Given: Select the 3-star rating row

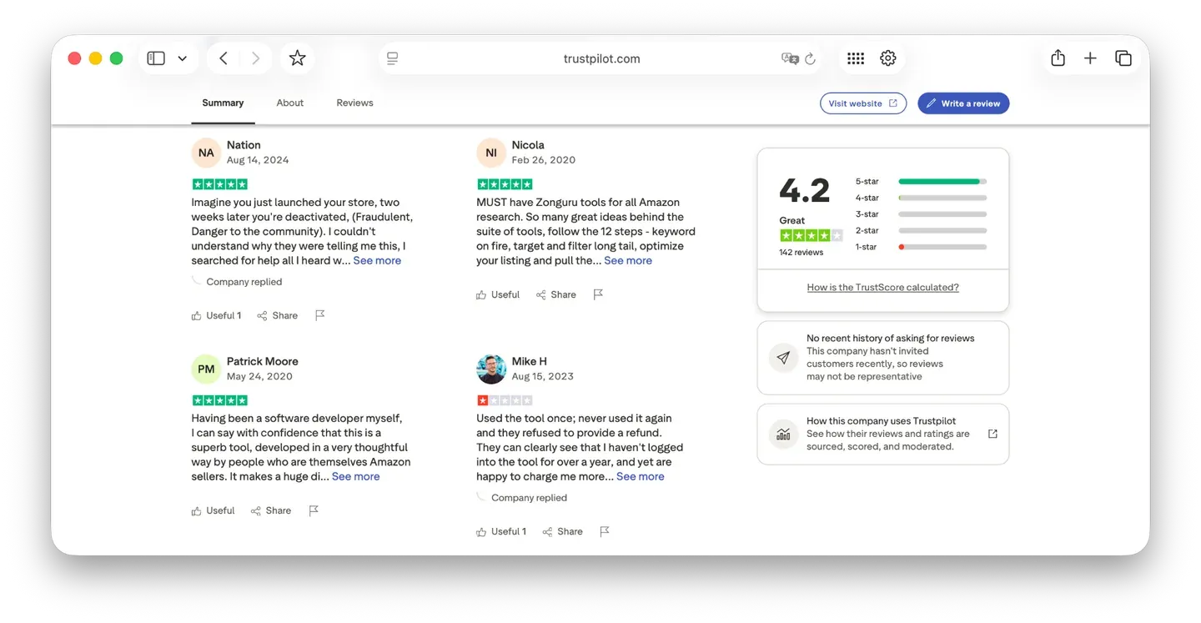Looking at the screenshot, I should tap(921, 214).
